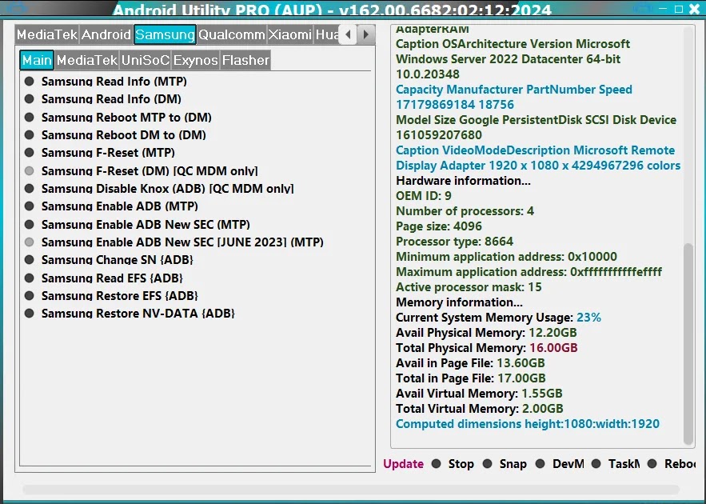This screenshot has height=504, width=706.
Task: Maximize the Android Utility PRO window
Action: tap(679, 9)
